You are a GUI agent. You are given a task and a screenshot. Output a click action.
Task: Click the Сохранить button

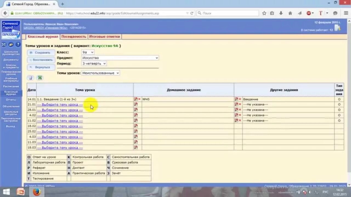coord(41,53)
